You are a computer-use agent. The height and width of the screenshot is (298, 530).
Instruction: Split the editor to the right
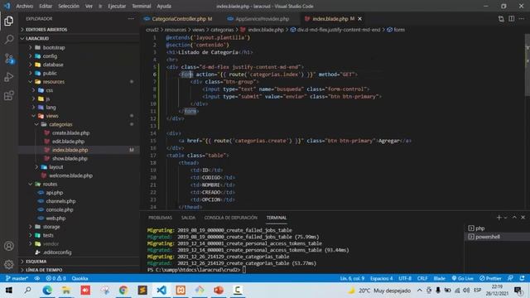pyautogui.click(x=512, y=19)
